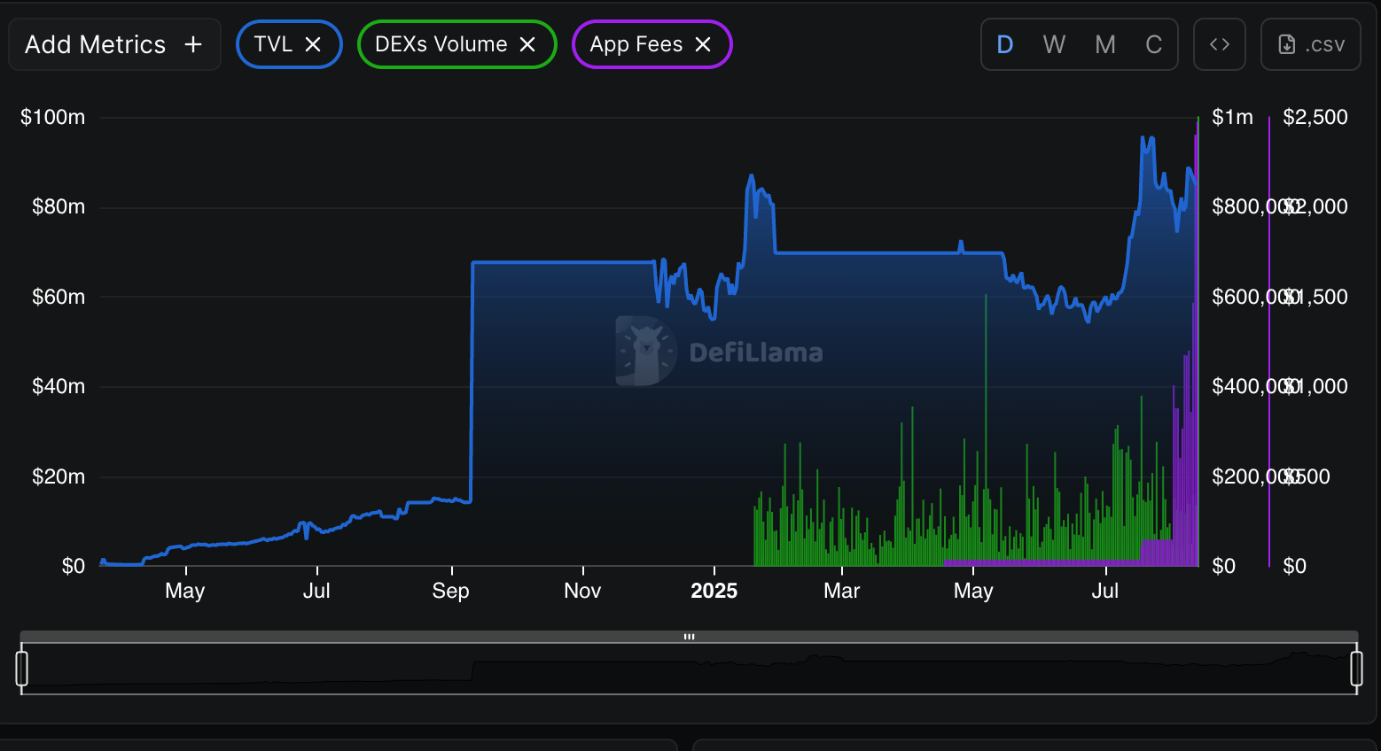Click the TVL metric chip label

(273, 44)
